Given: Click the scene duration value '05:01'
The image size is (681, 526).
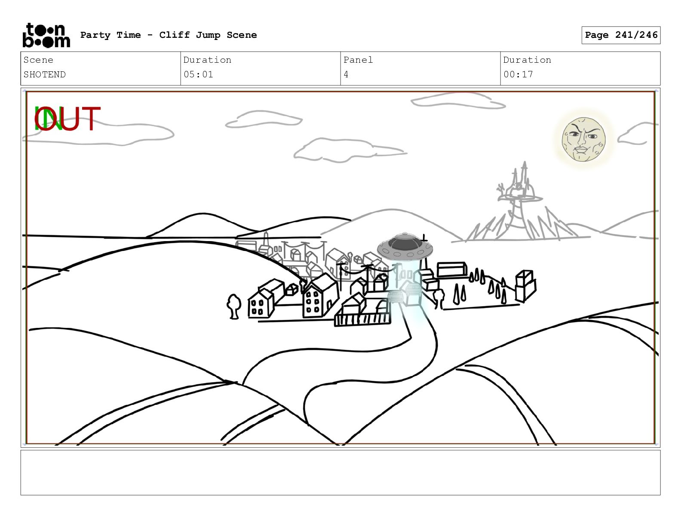Looking at the screenshot, I should [x=198, y=74].
